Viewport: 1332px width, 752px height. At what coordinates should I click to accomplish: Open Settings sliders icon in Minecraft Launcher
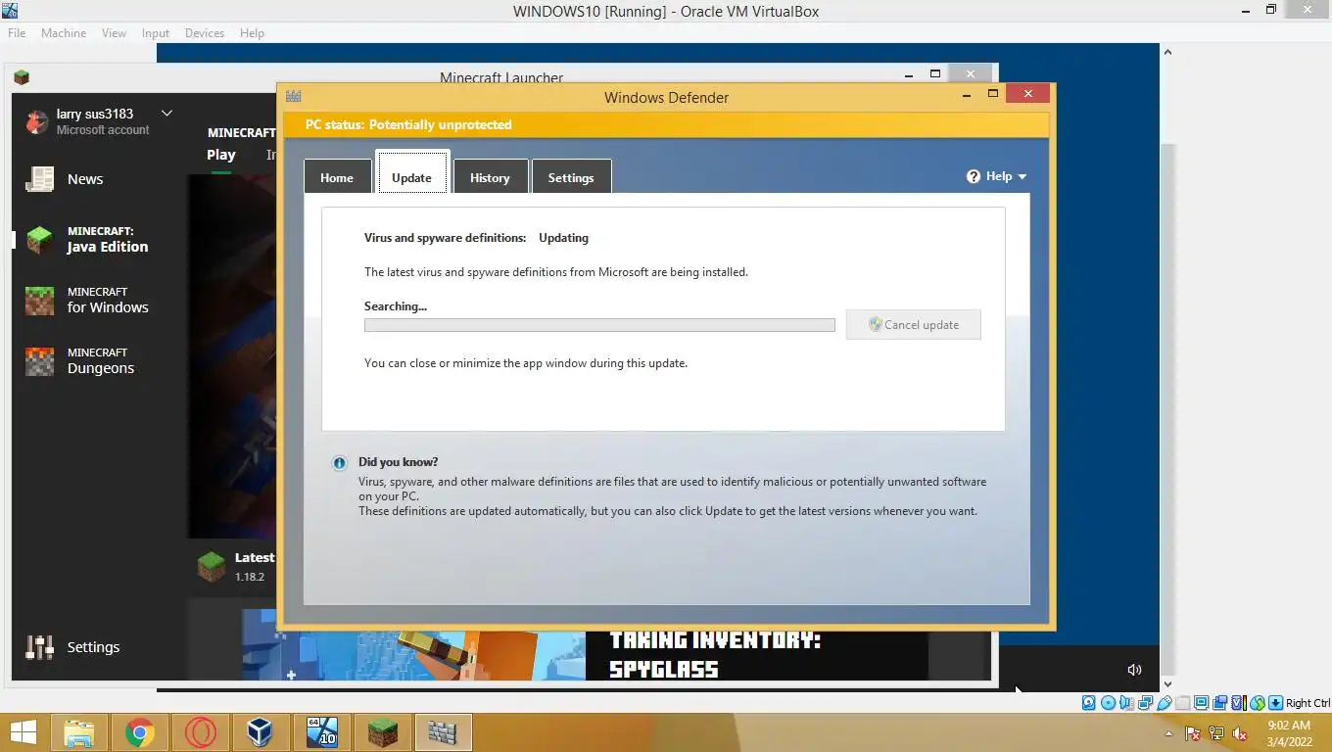(39, 647)
